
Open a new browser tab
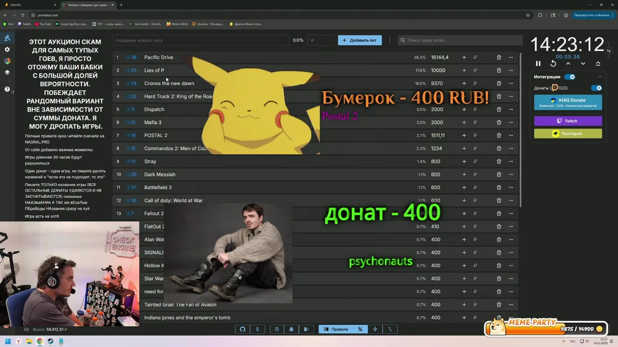[x=121, y=5]
